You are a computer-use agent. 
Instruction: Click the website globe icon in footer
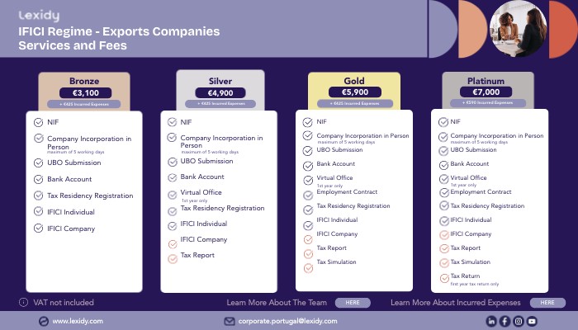(x=44, y=321)
